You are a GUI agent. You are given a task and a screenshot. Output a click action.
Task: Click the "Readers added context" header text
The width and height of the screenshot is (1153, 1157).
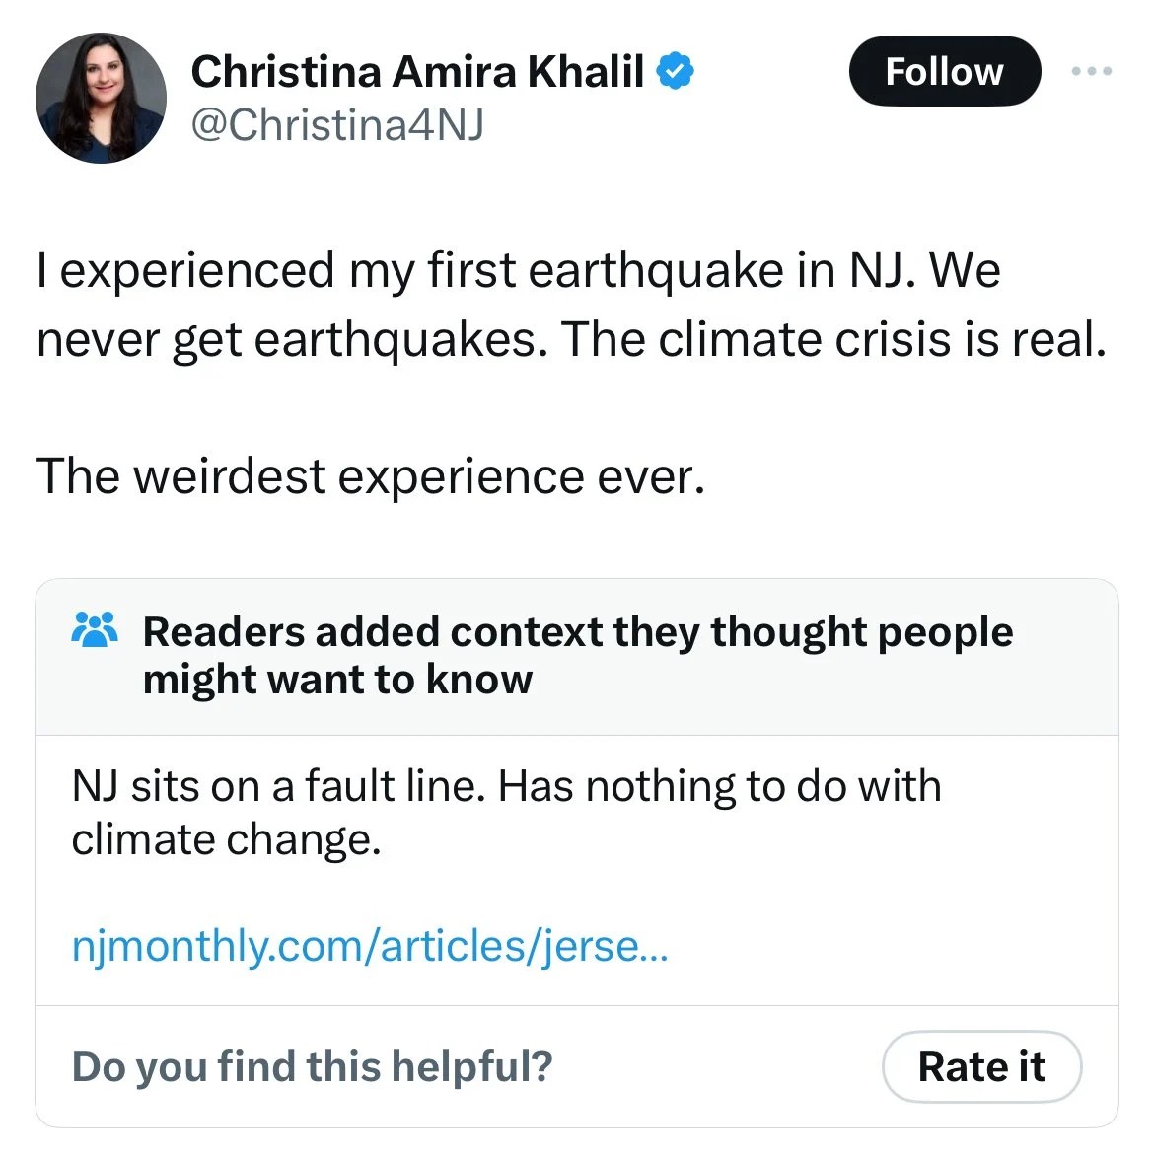(x=577, y=632)
